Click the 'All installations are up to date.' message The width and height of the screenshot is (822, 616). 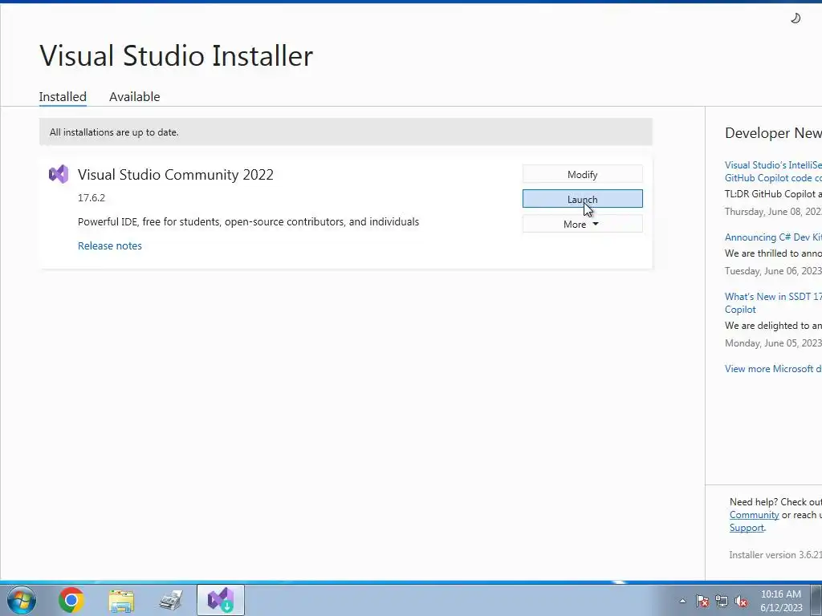click(114, 132)
